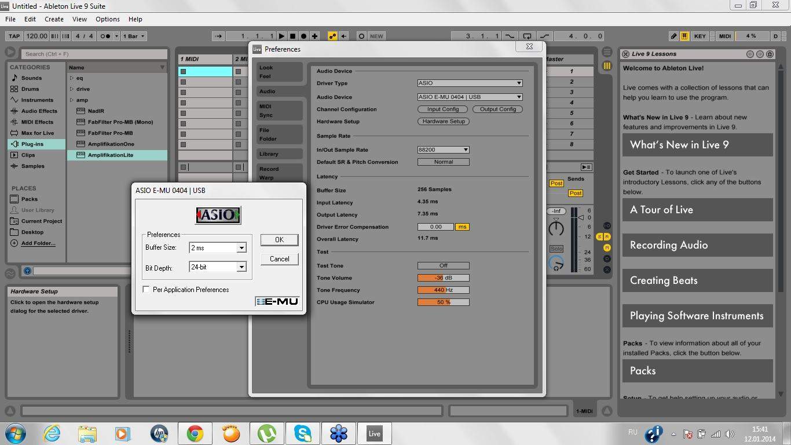Screen dimensions: 791x445
Task: Toggle the Follow arrow button
Action: 218,36
